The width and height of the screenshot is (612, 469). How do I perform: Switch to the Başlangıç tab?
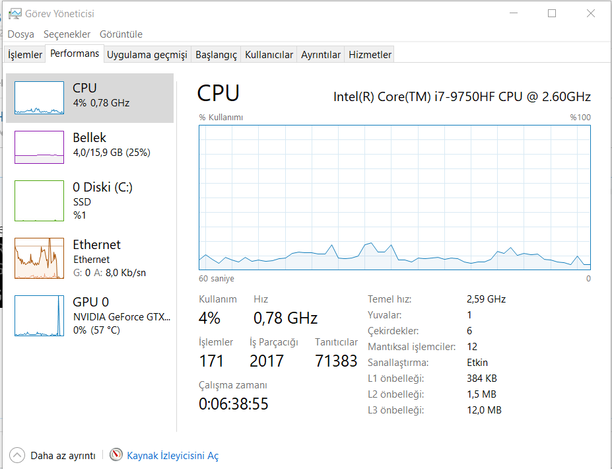tap(217, 55)
